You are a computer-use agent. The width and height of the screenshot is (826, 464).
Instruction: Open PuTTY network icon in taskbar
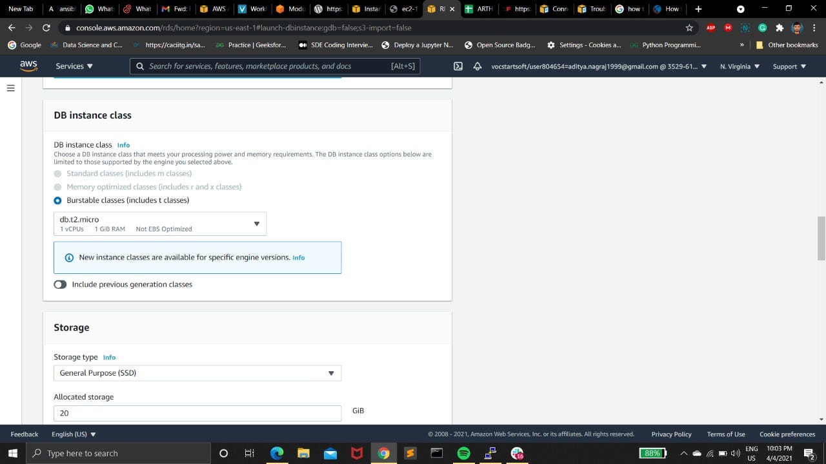pyautogui.click(x=490, y=453)
